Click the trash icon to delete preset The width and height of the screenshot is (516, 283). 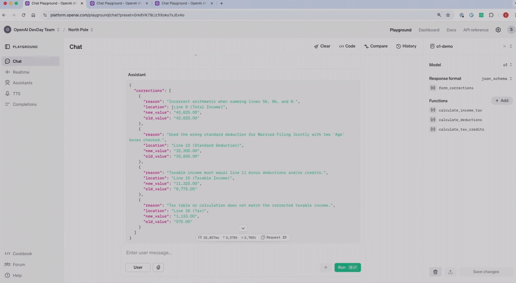coord(435,271)
